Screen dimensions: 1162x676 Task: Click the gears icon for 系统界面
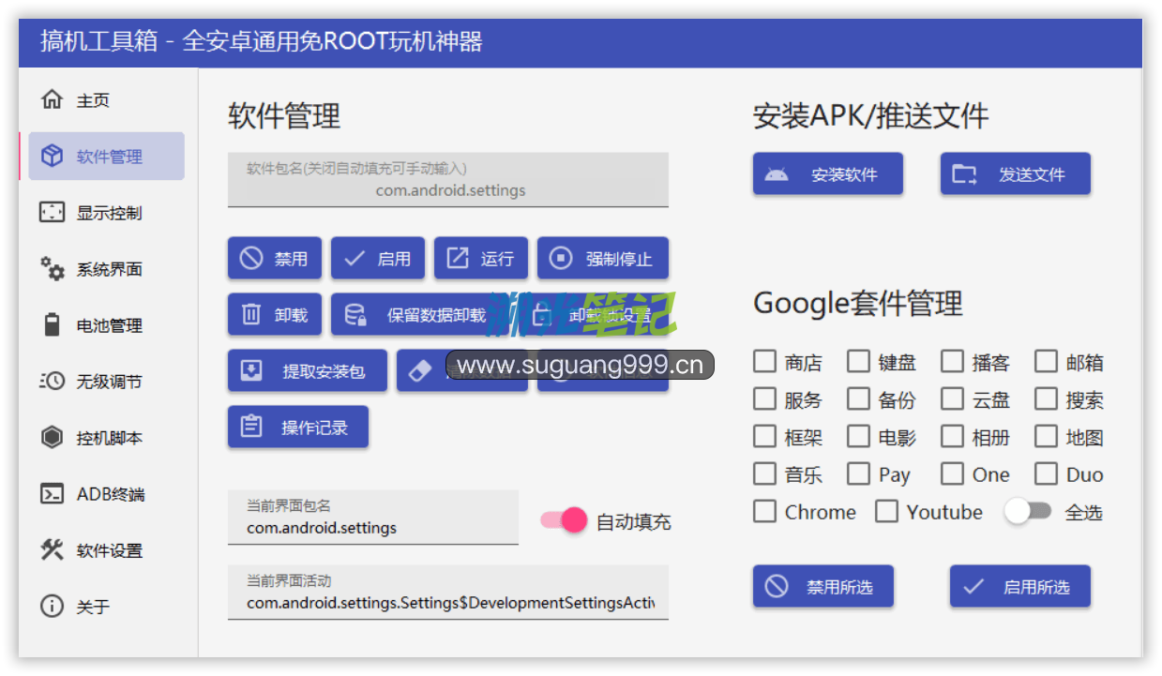coord(52,269)
